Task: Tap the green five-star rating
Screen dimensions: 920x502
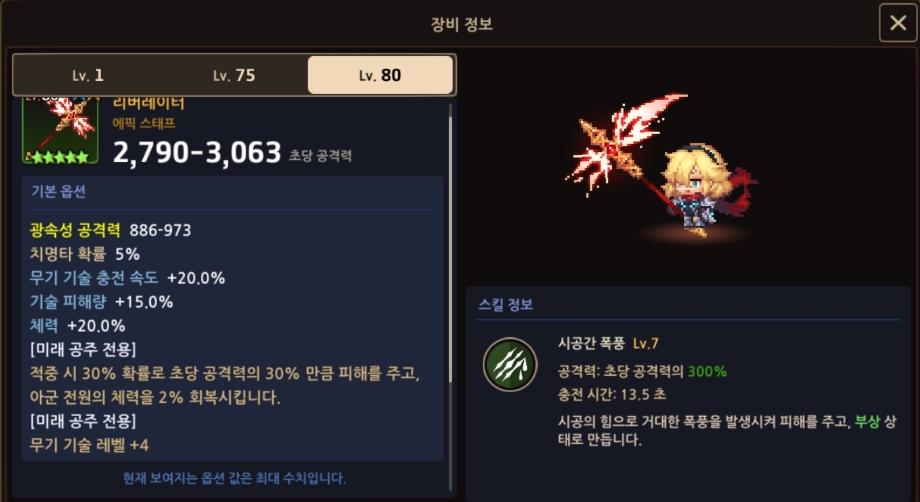Action: (60, 156)
